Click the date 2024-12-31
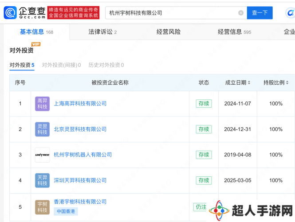Image resolution: width=295 pixels, height=222 pixels. tap(237, 129)
